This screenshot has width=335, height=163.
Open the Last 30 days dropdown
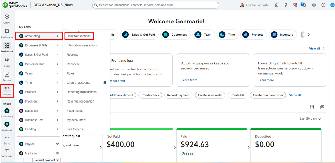[x=311, y=119]
